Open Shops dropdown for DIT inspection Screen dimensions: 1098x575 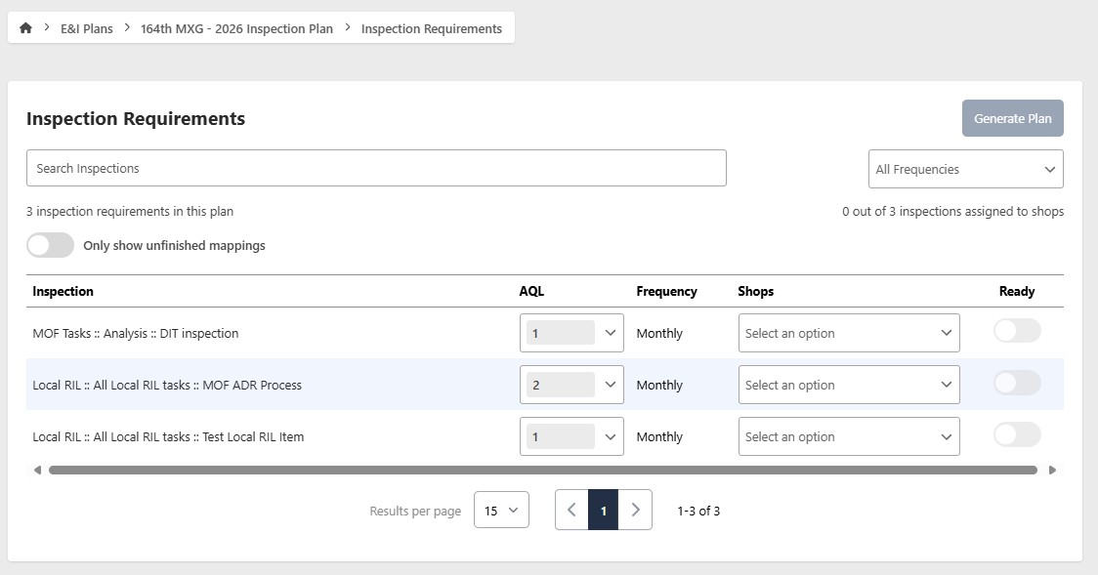[849, 333]
